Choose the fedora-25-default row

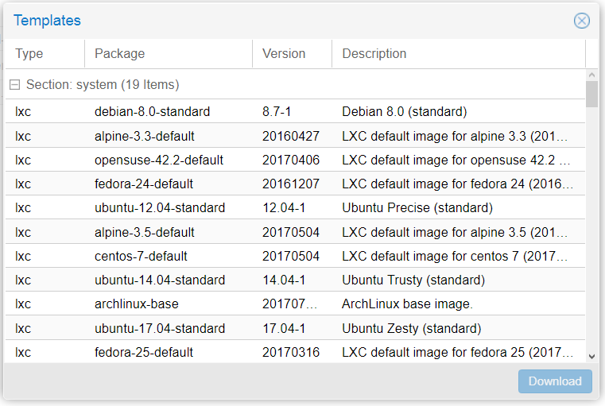point(295,352)
